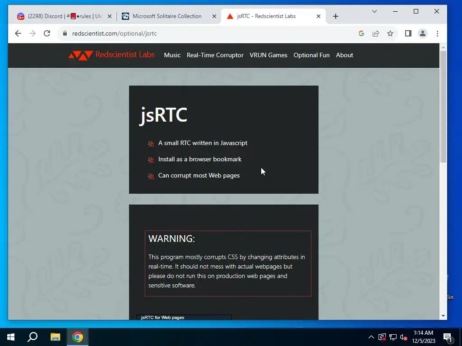Click 'A small RTC written in Javascript'
This screenshot has width=462, height=346.
pyautogui.click(x=203, y=143)
